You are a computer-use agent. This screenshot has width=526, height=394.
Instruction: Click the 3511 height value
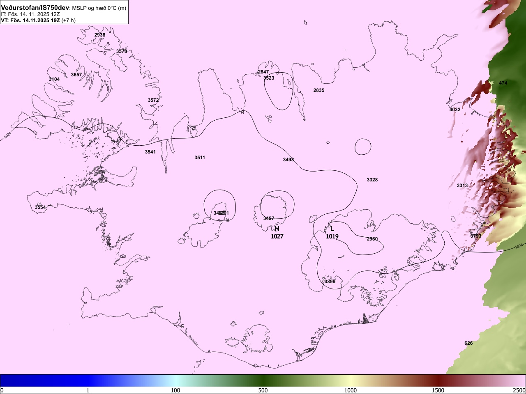coord(200,158)
